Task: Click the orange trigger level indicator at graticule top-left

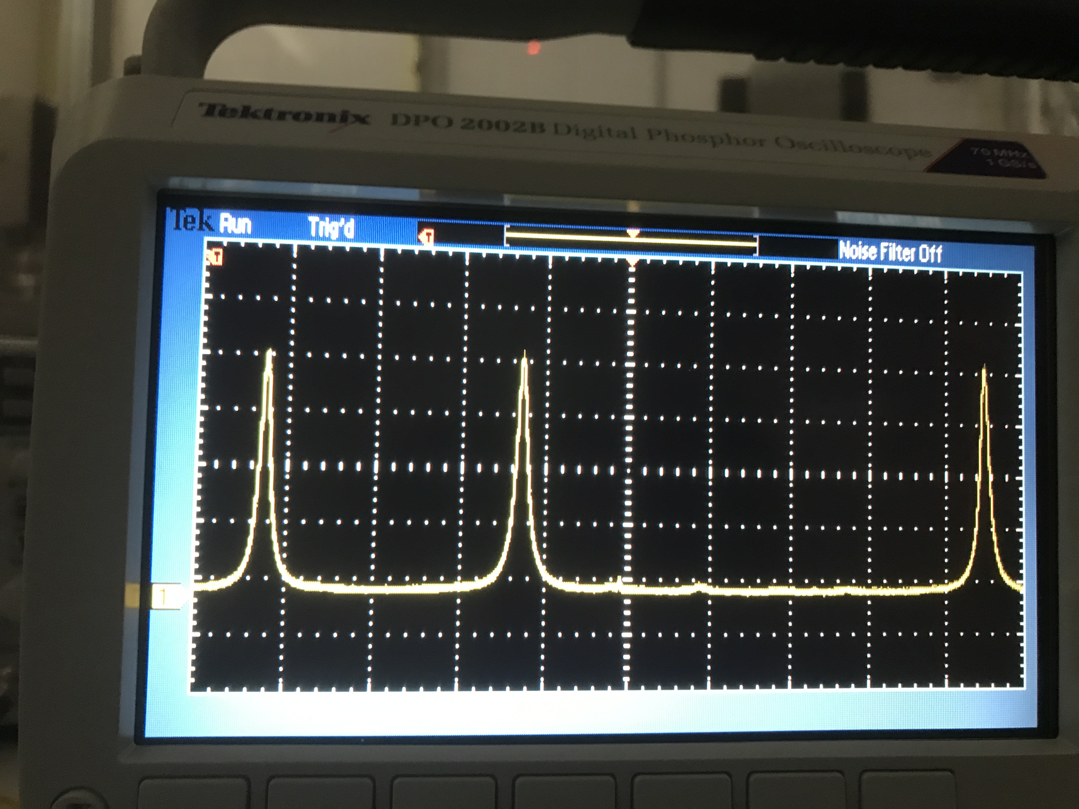Action: pyautogui.click(x=214, y=257)
